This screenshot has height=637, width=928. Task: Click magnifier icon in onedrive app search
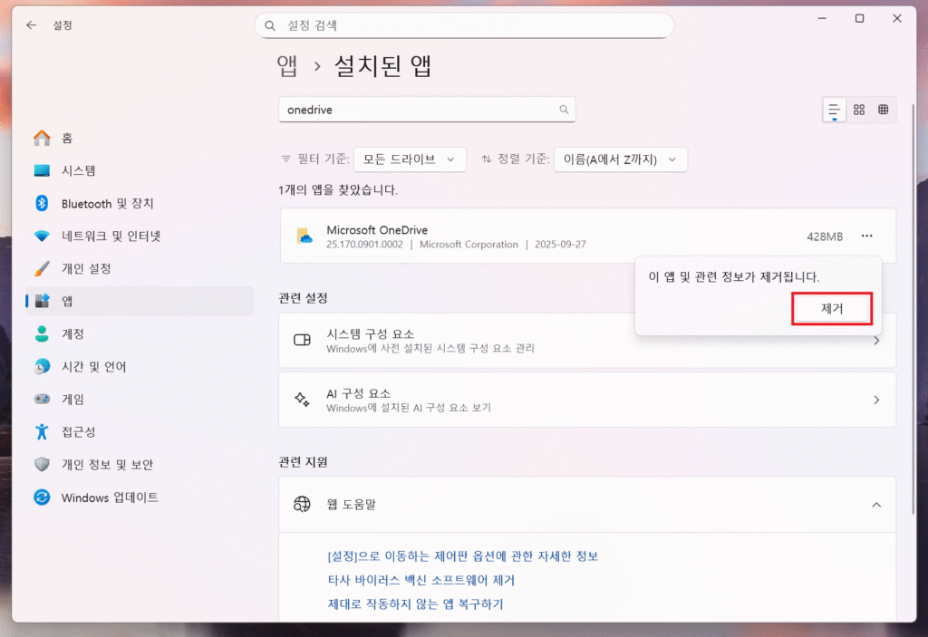pos(564,110)
